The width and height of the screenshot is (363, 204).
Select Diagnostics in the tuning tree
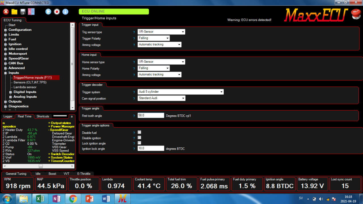[x=18, y=107]
